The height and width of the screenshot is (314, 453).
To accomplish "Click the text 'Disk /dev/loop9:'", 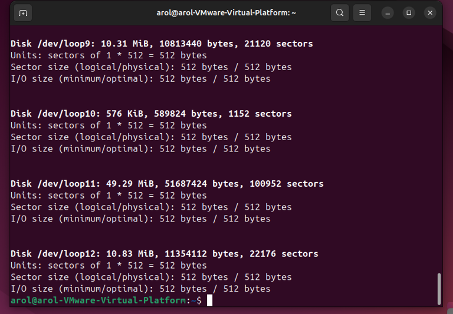I will tap(53, 44).
